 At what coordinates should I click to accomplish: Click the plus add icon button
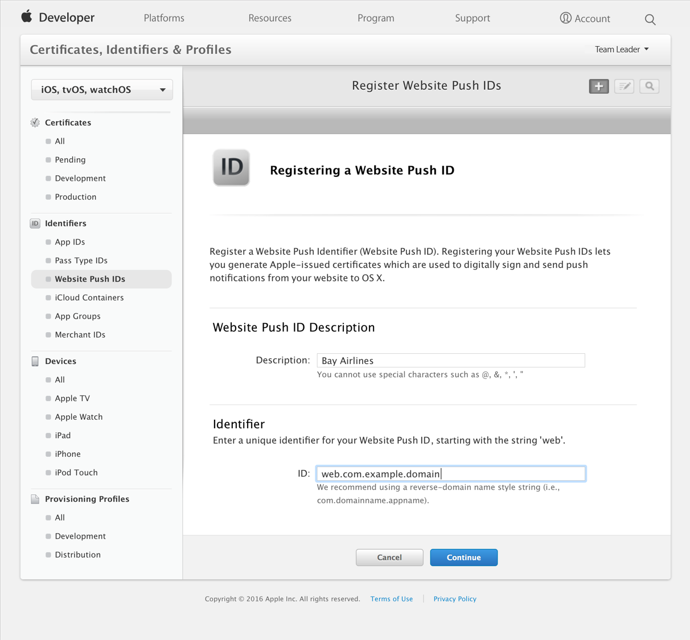598,86
